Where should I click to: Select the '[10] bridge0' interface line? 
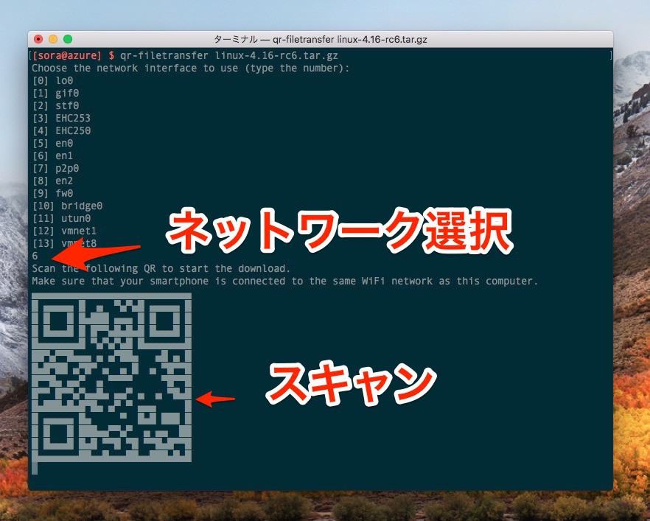tap(67, 206)
